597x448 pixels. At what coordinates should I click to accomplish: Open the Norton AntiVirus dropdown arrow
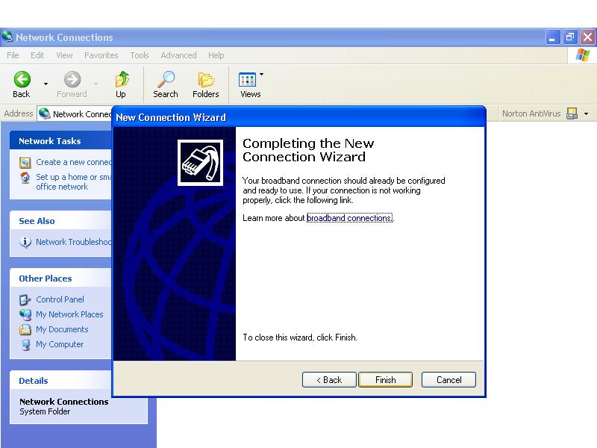(x=586, y=113)
